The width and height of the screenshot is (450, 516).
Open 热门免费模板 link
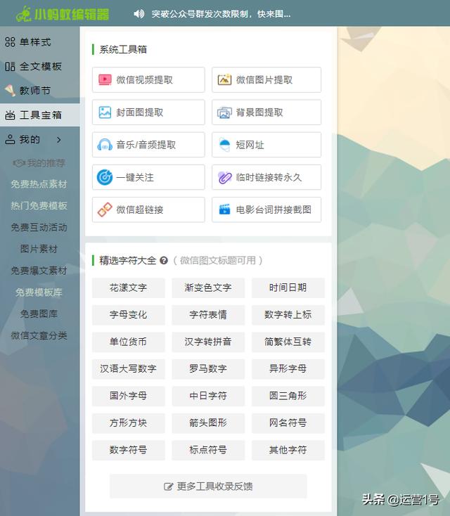click(x=39, y=206)
